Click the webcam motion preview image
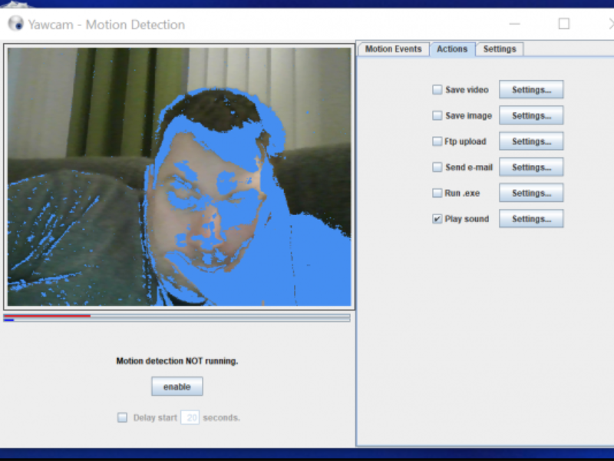Viewport: 614px width, 461px height. pyautogui.click(x=178, y=175)
